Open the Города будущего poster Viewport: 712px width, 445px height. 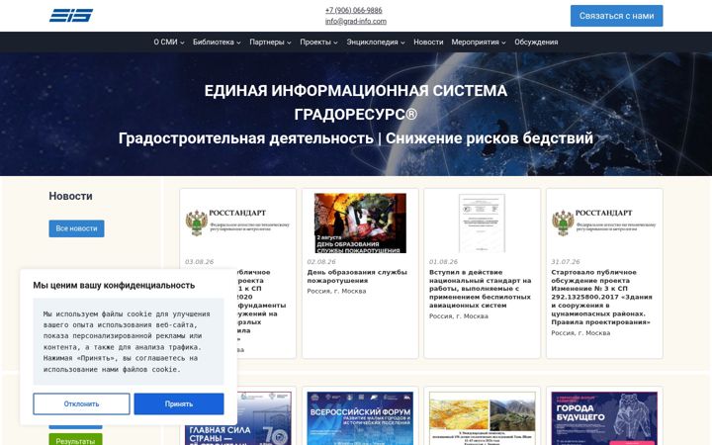pos(604,418)
